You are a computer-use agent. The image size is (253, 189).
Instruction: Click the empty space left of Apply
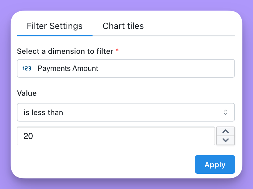(106, 164)
